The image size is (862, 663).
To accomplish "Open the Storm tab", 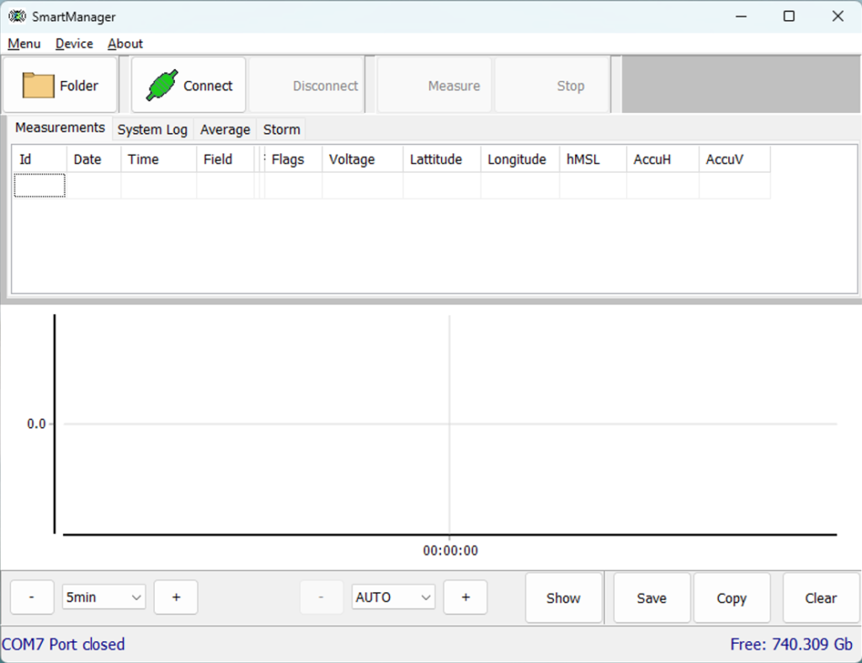I will coord(281,130).
